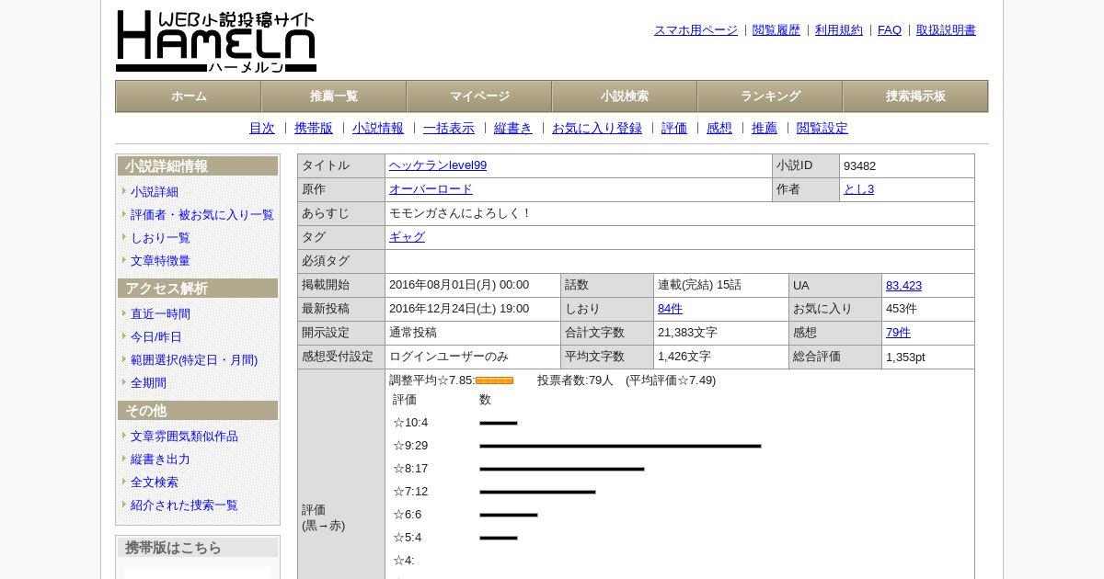The image size is (1104, 579).
Task: Click the 携帯版はこちら panel header
Action: (x=198, y=548)
